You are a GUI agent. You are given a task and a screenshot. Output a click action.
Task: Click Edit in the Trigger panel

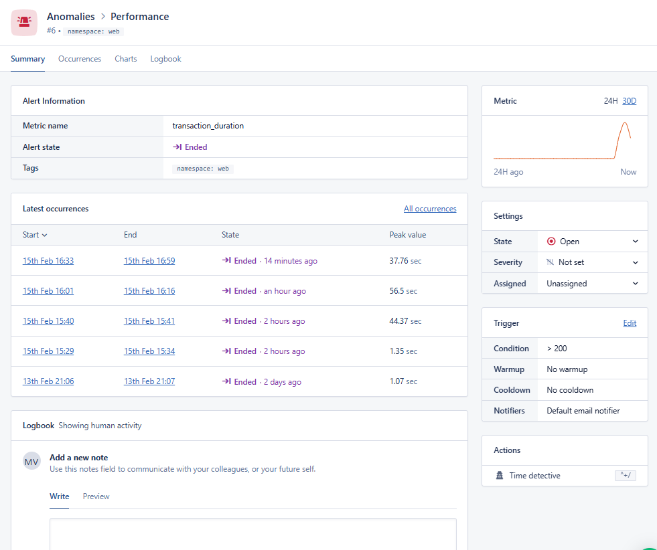pos(630,323)
